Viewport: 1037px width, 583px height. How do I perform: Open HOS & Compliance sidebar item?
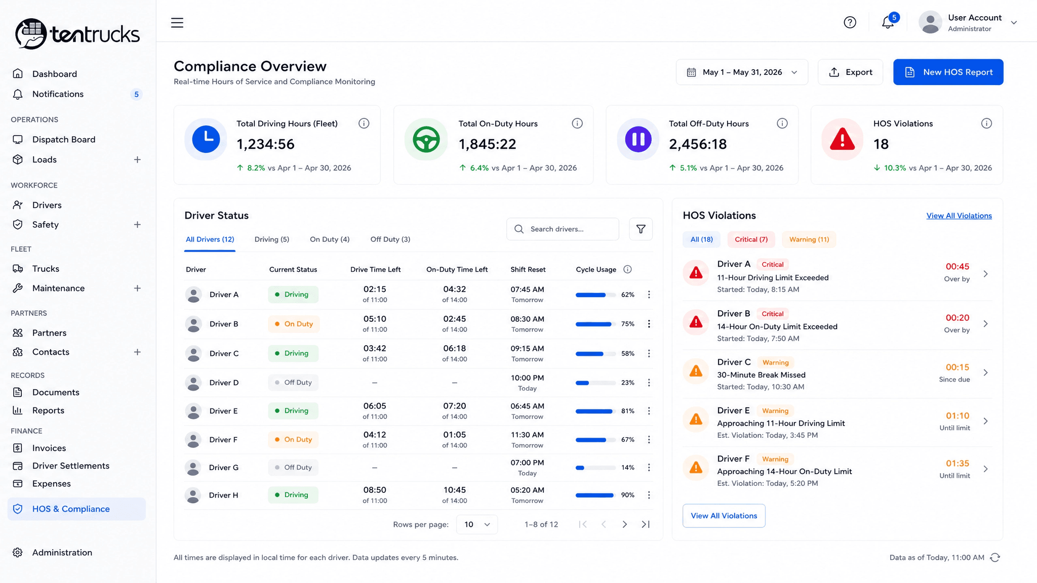(x=76, y=509)
